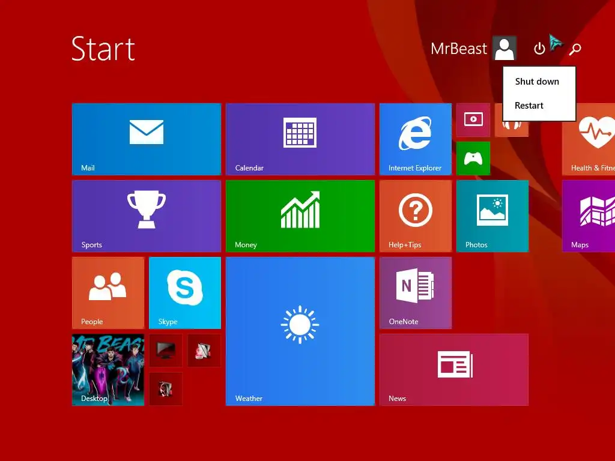Image resolution: width=615 pixels, height=461 pixels.
Task: Open the Weather tile
Action: pyautogui.click(x=300, y=331)
